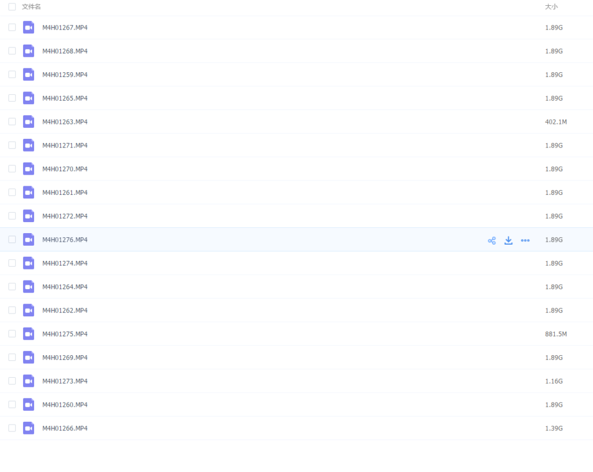Sort files by the 大小 column header

551,7
